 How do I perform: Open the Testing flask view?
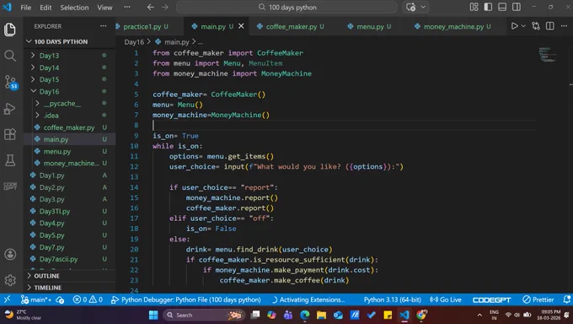10,160
